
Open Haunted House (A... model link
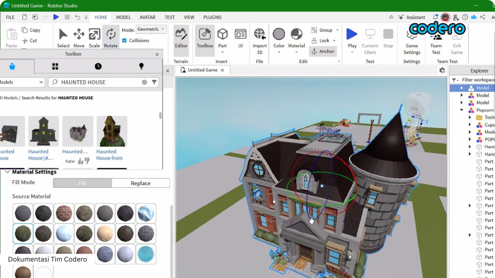pos(41,155)
